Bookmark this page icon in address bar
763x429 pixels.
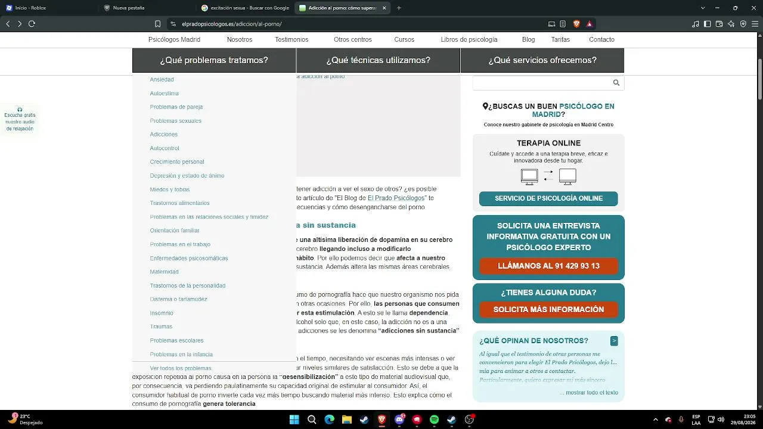(x=157, y=24)
